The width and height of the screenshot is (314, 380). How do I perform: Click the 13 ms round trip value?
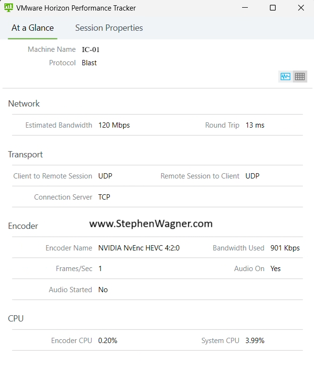pos(255,125)
